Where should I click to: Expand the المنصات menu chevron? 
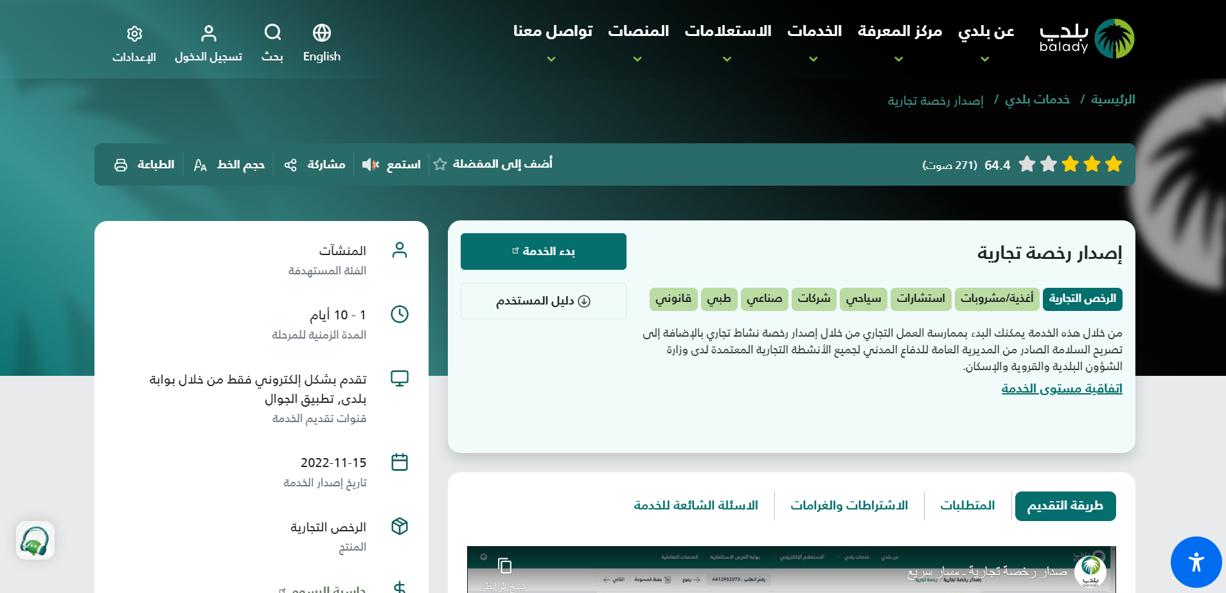click(637, 58)
